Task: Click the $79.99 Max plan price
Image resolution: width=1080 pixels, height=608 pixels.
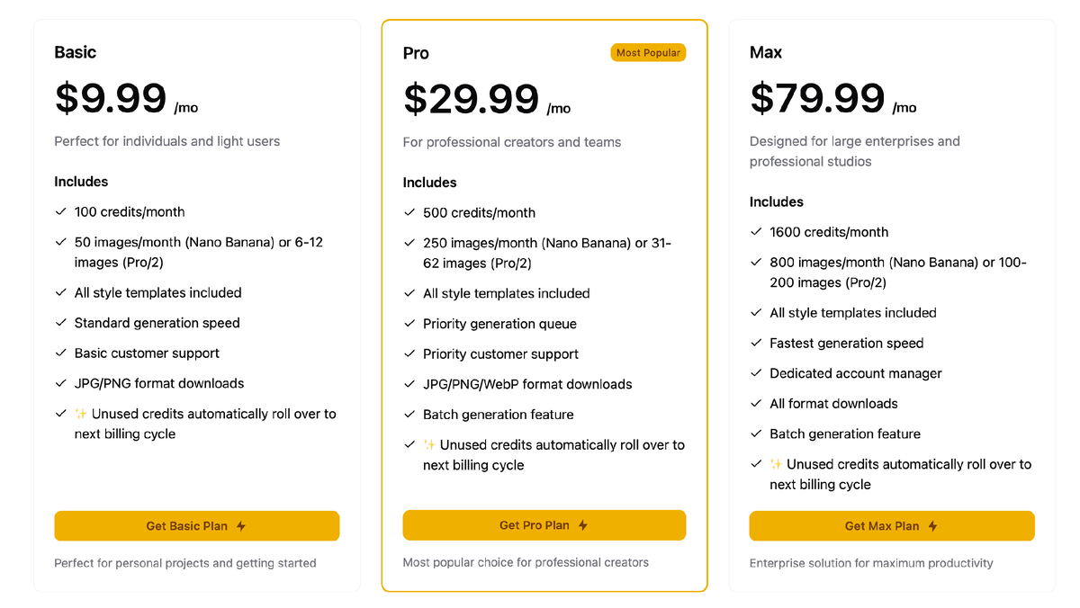Action: pyautogui.click(x=817, y=97)
